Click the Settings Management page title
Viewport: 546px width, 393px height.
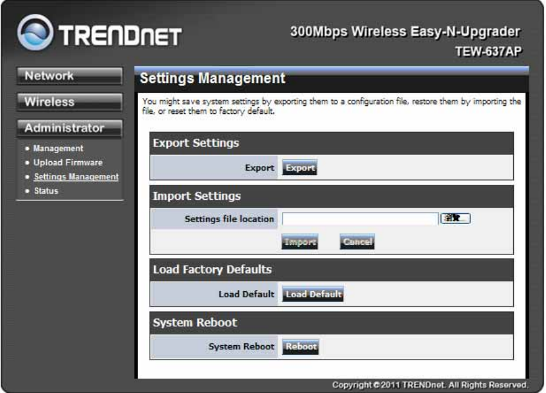tap(213, 78)
